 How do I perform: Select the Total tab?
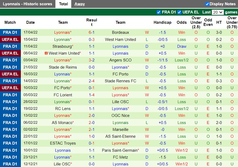[x=63, y=4]
